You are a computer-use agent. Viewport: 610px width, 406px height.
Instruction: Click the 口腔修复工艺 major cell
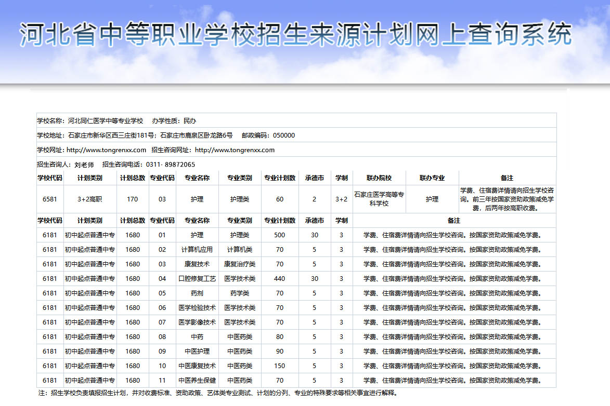197,279
